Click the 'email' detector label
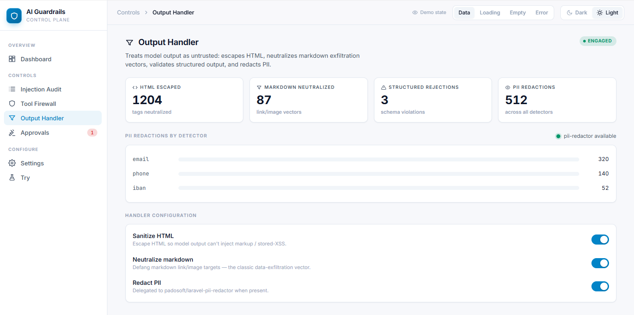 pos(141,159)
